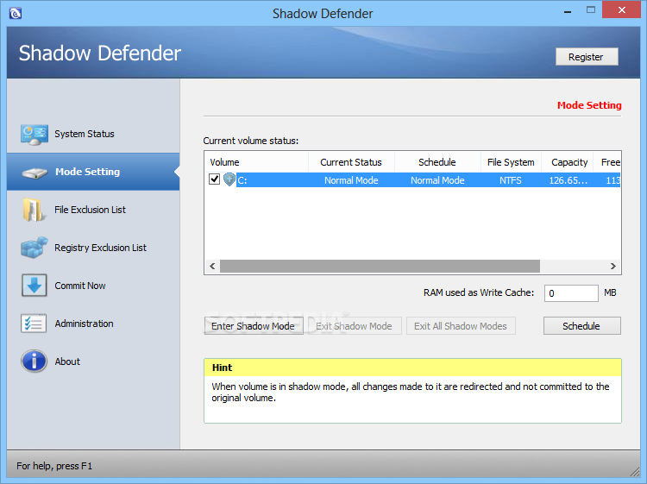This screenshot has width=647, height=484.
Task: Show the About page
Action: [93, 361]
